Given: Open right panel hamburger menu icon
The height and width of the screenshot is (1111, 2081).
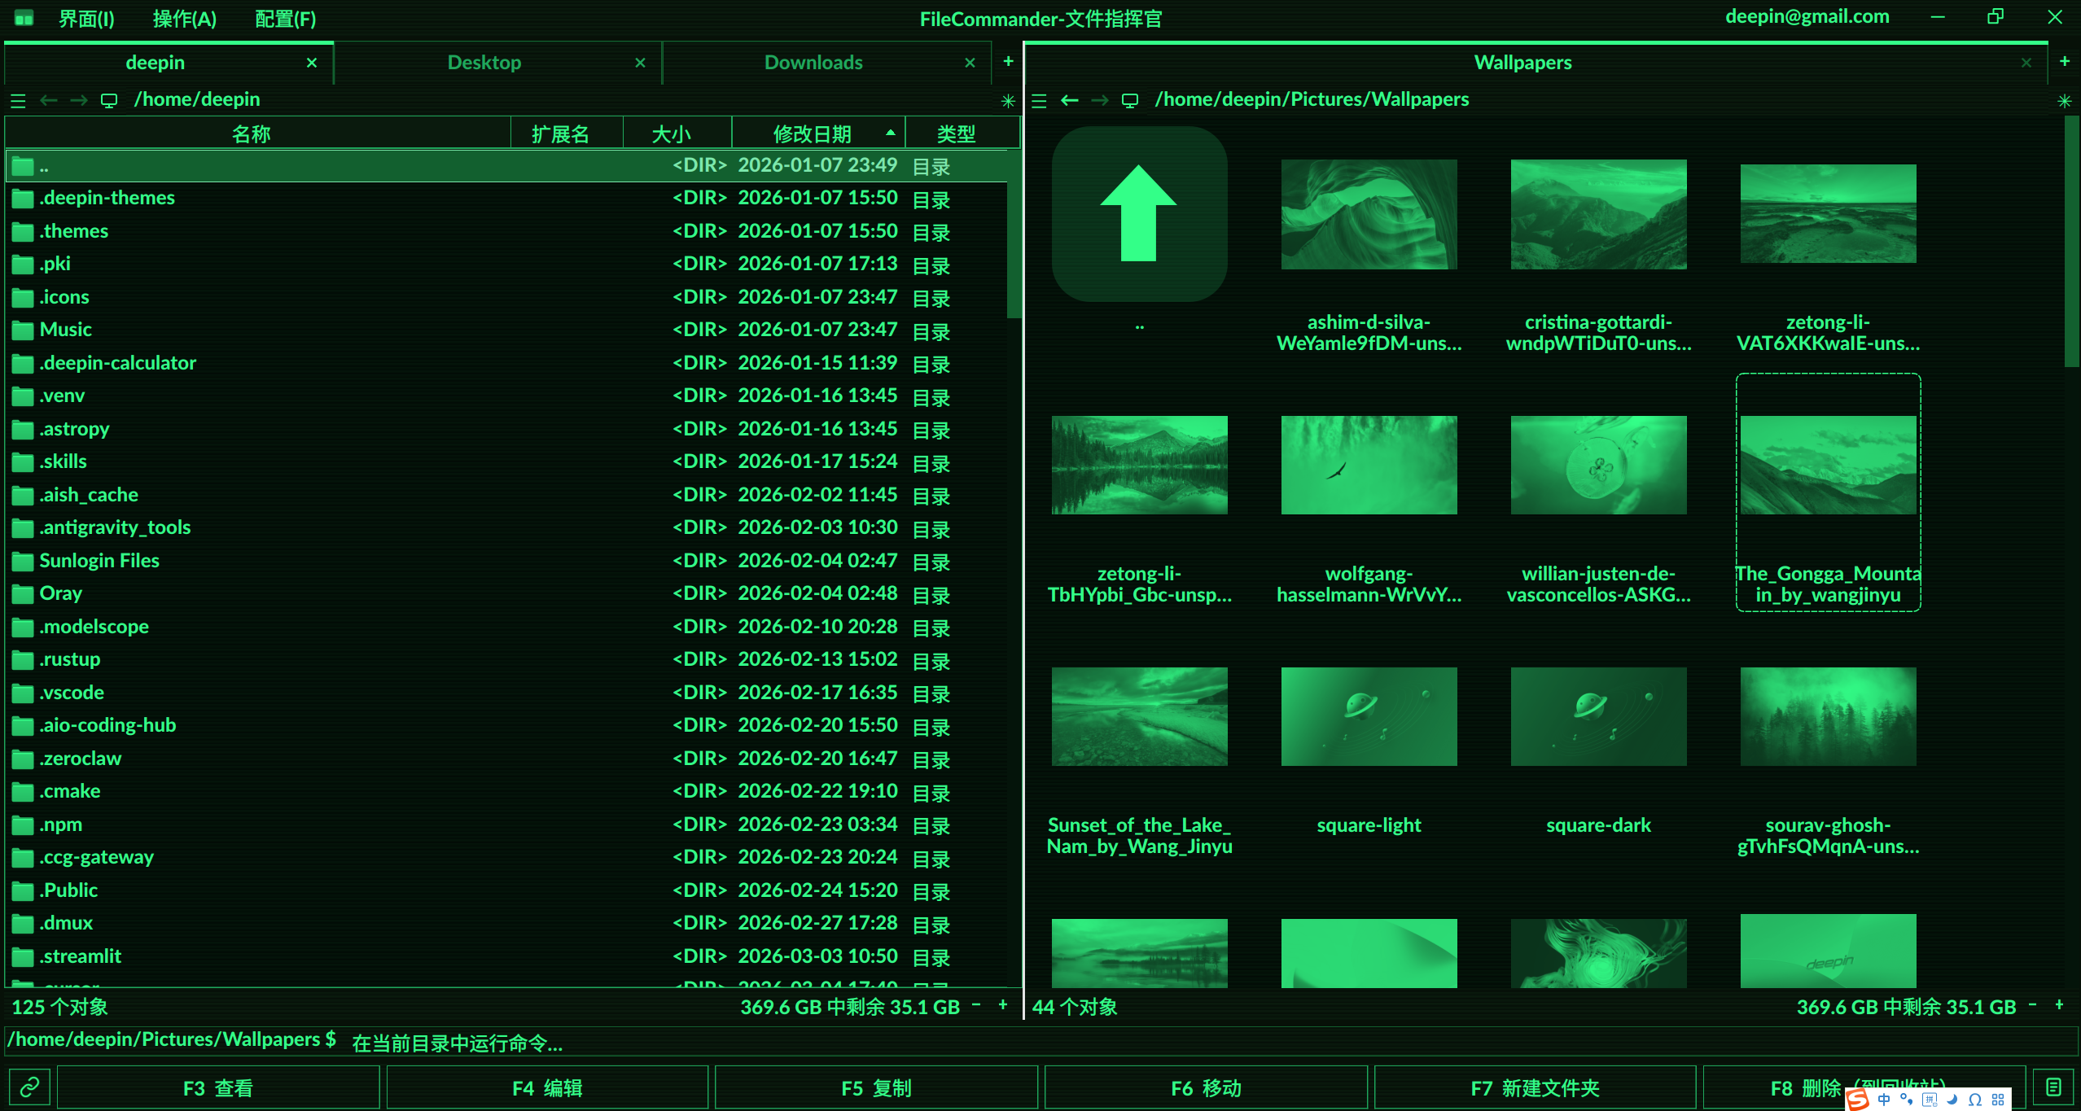Looking at the screenshot, I should (x=1039, y=101).
